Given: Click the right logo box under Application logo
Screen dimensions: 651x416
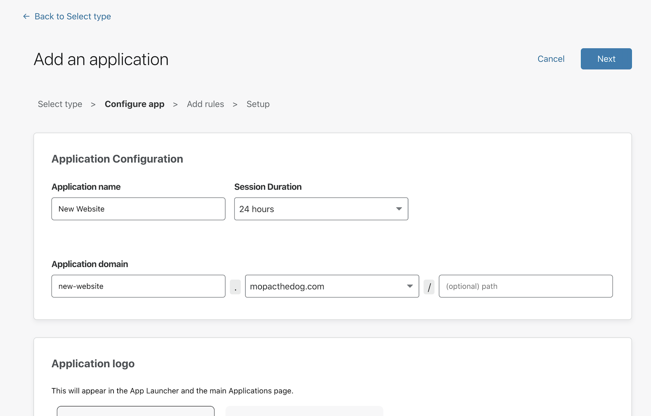Looking at the screenshot, I should click(x=304, y=412).
